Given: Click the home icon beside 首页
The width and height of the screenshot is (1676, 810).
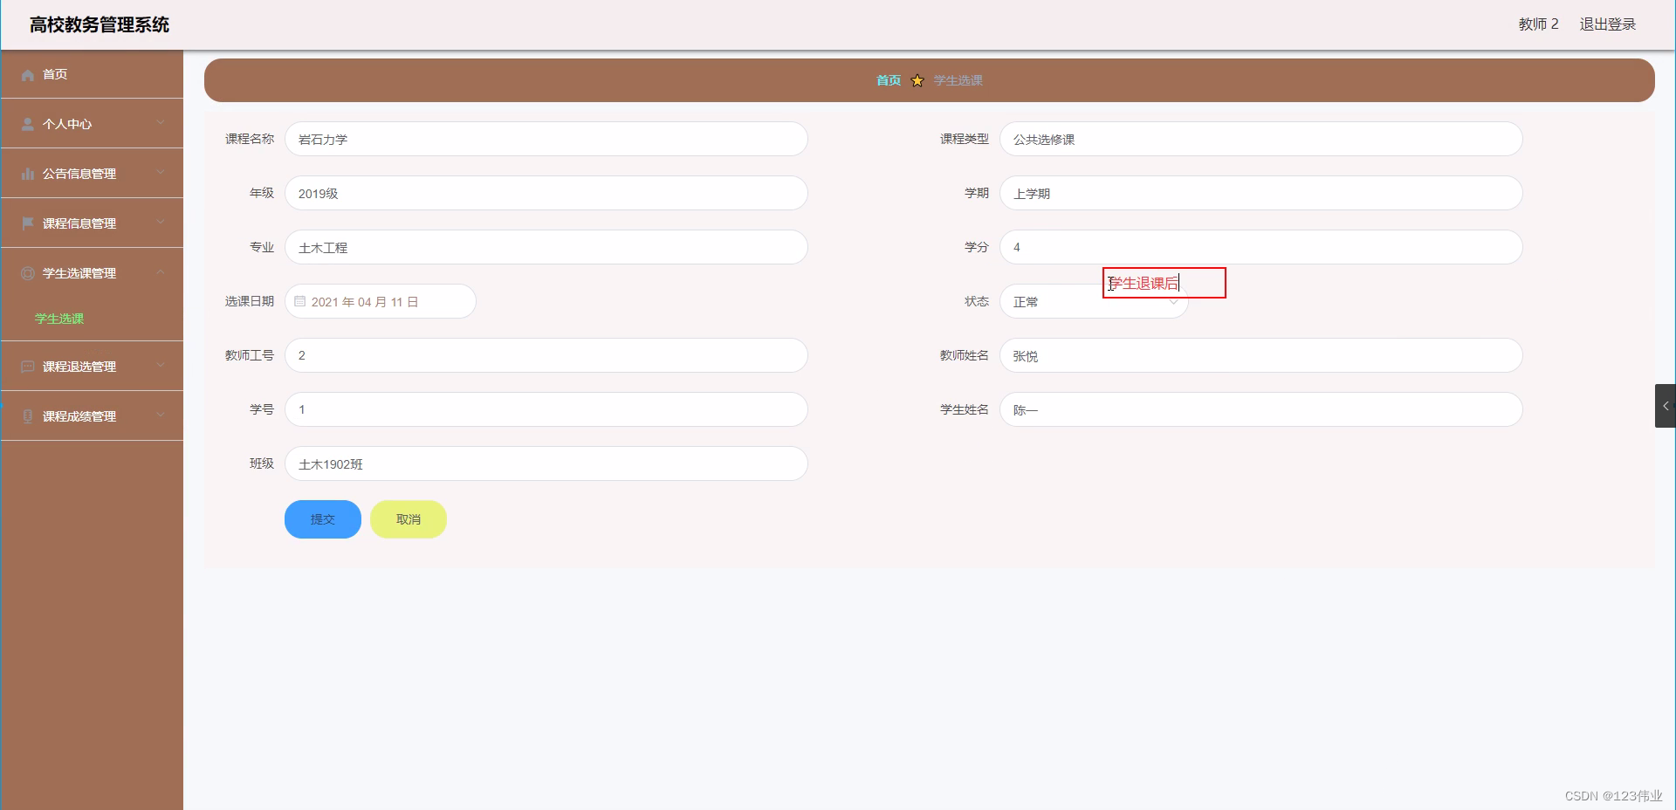Looking at the screenshot, I should click(27, 74).
